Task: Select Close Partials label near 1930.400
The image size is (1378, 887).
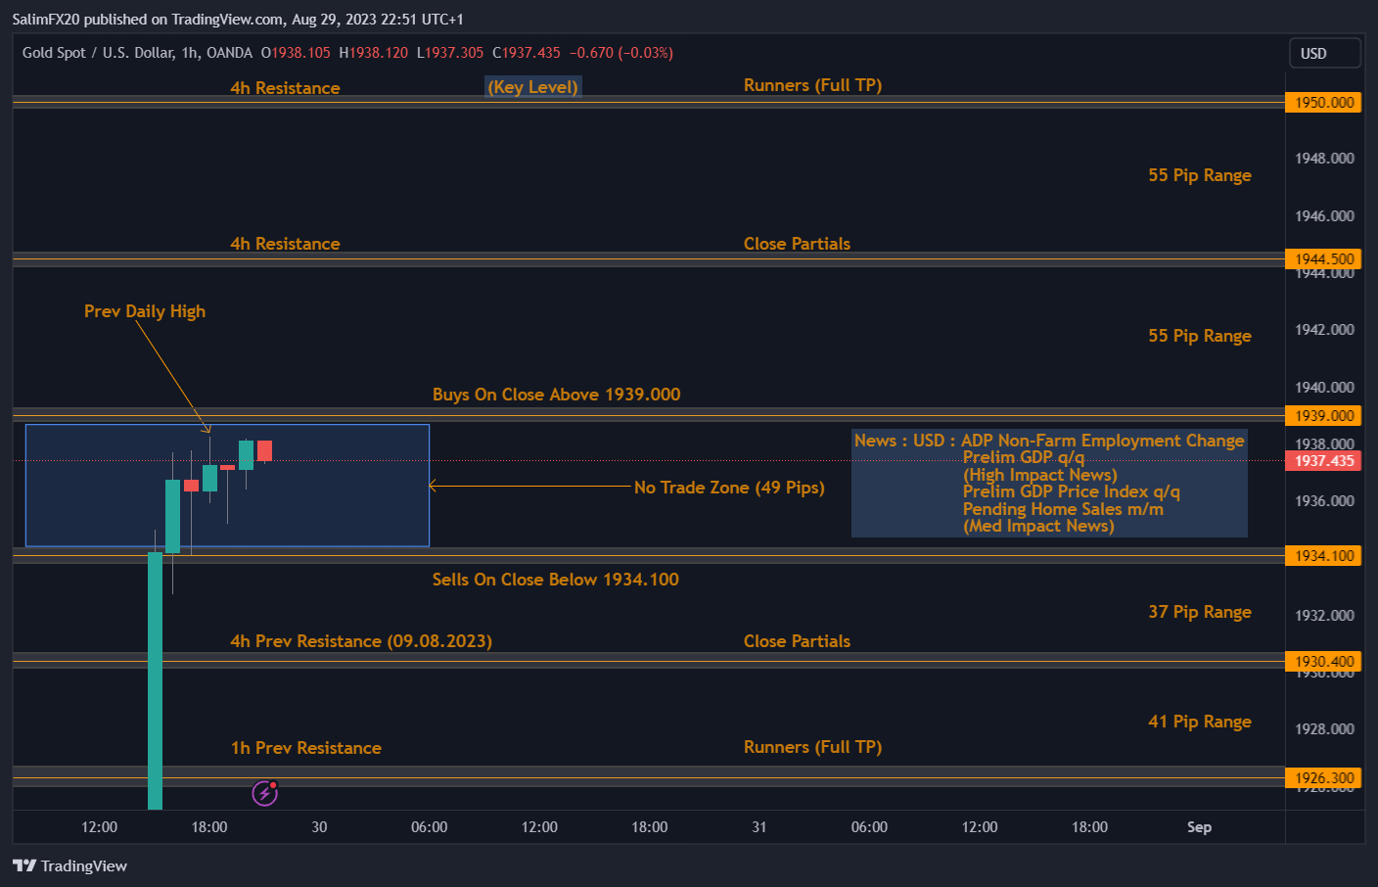Action: 797,641
